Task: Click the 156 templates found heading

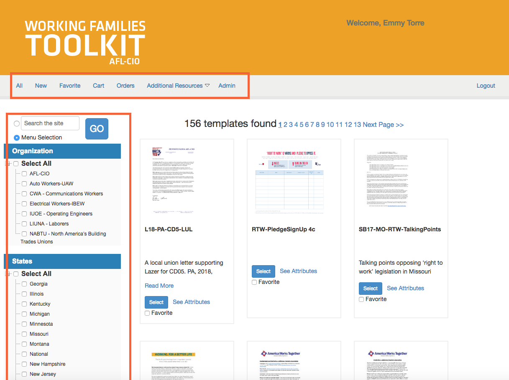Action: point(230,124)
